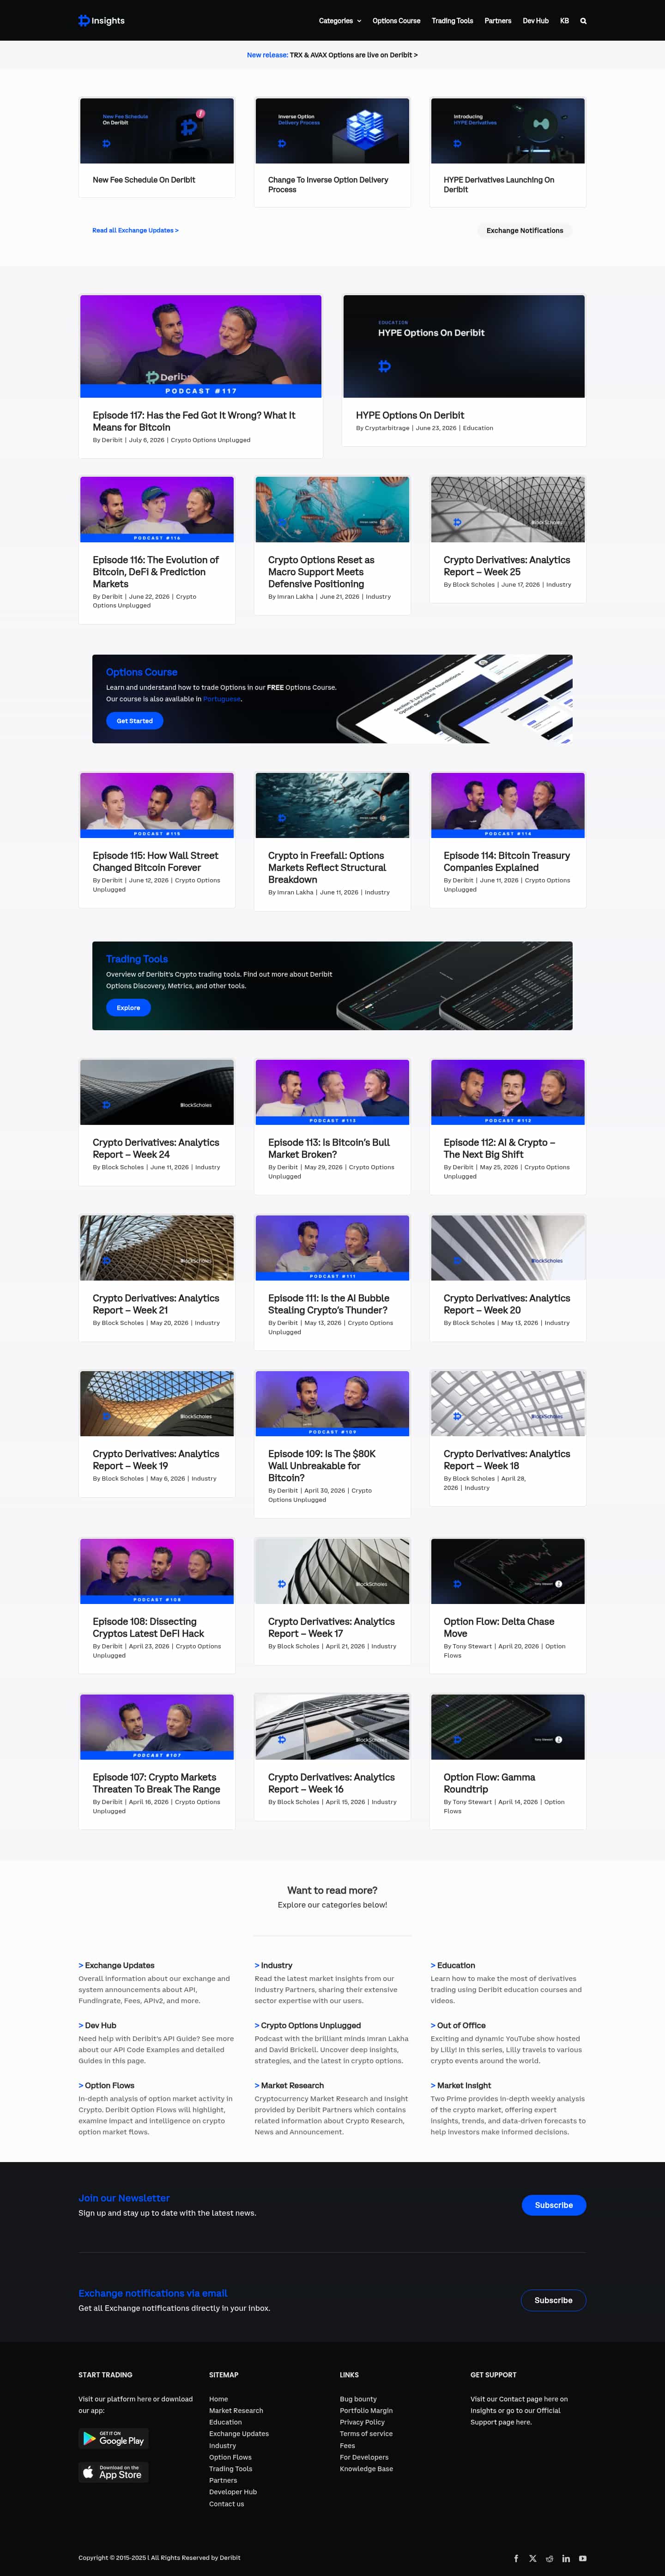The width and height of the screenshot is (665, 2576).
Task: Open Episode 109: Is The $80K Wall Unbreakable
Action: coord(322,1466)
